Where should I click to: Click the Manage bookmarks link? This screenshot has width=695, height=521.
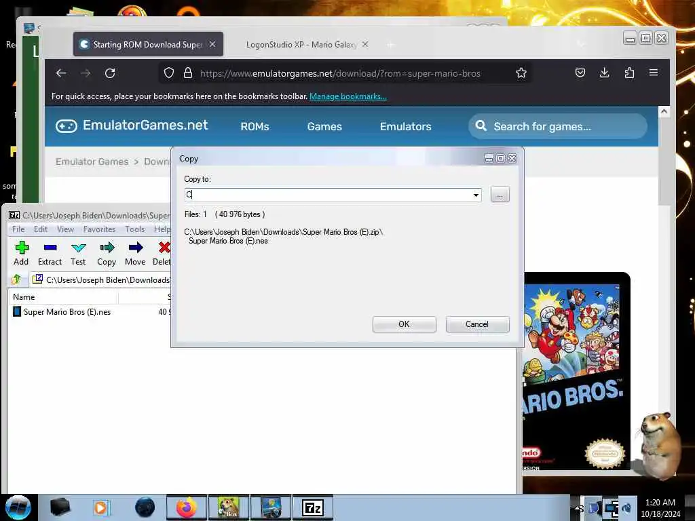(348, 96)
